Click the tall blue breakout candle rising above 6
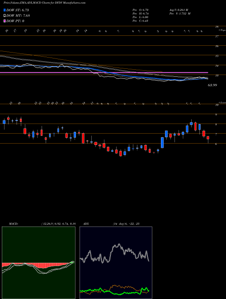The width and height of the screenshot is (226, 299). (162, 143)
